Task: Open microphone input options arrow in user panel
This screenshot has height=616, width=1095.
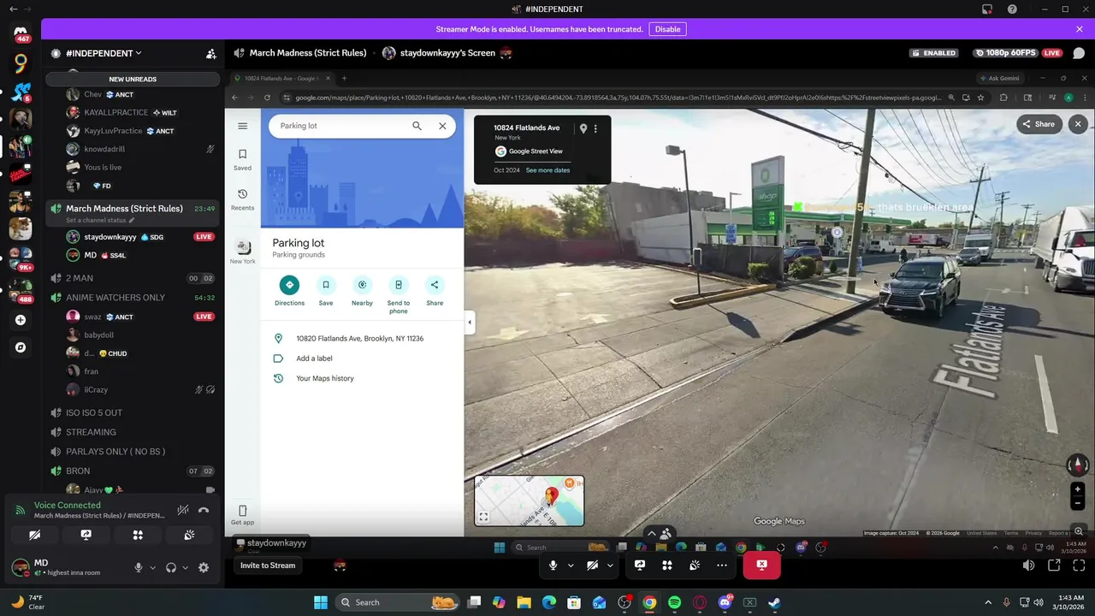Action: 153,567
